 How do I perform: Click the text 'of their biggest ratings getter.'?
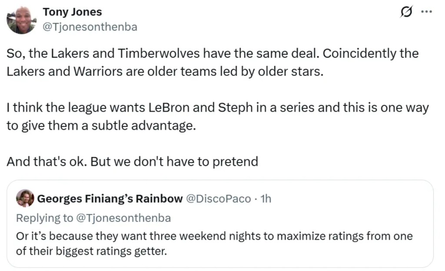tap(91, 251)
